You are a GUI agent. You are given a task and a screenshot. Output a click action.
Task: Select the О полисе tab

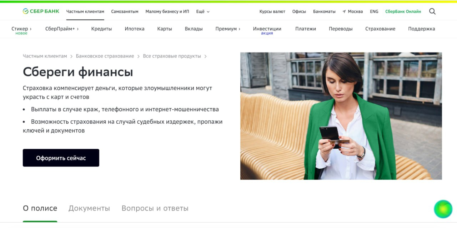point(40,208)
